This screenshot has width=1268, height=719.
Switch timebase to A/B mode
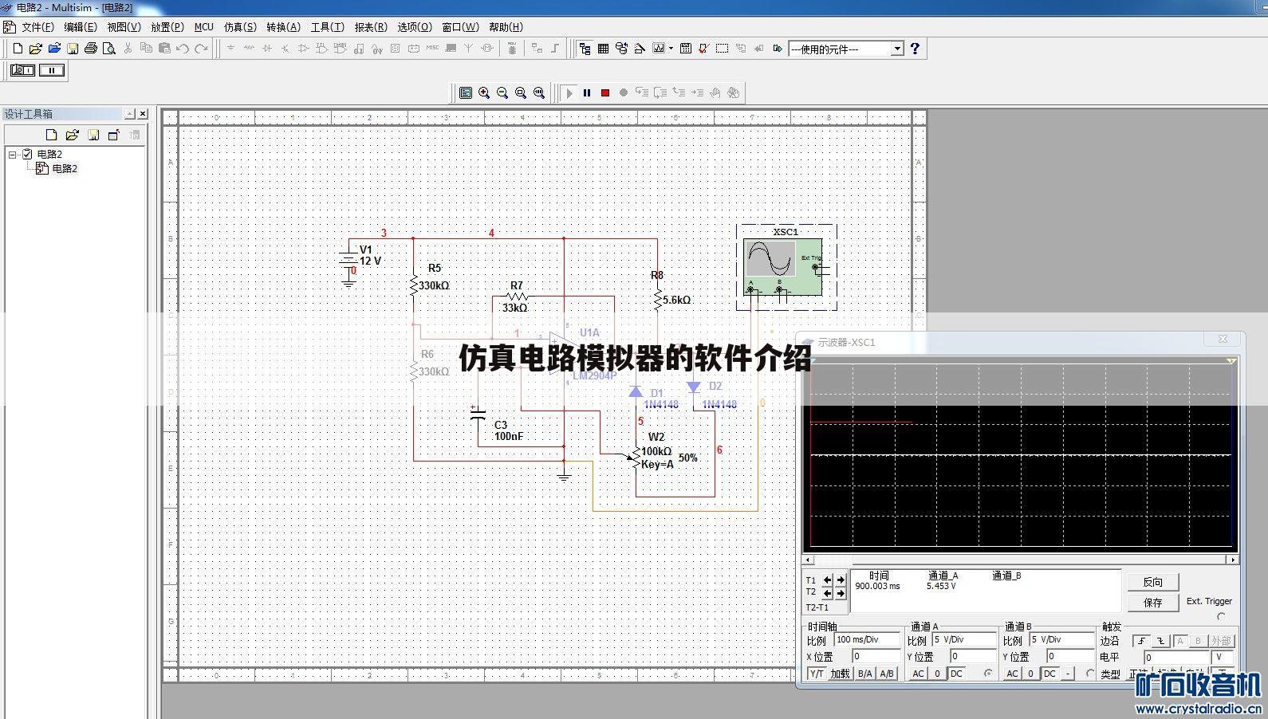887,674
